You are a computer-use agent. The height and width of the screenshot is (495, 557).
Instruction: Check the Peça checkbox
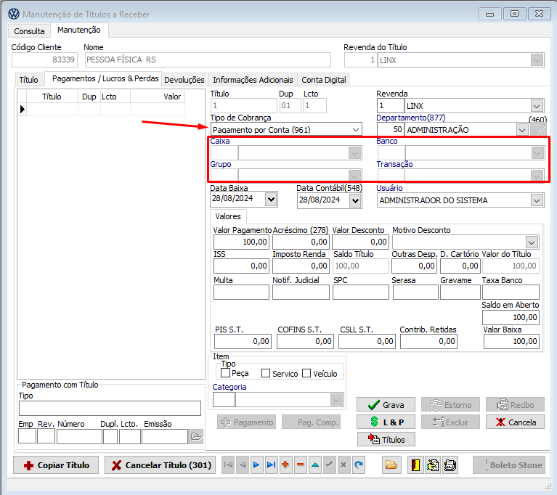[226, 373]
